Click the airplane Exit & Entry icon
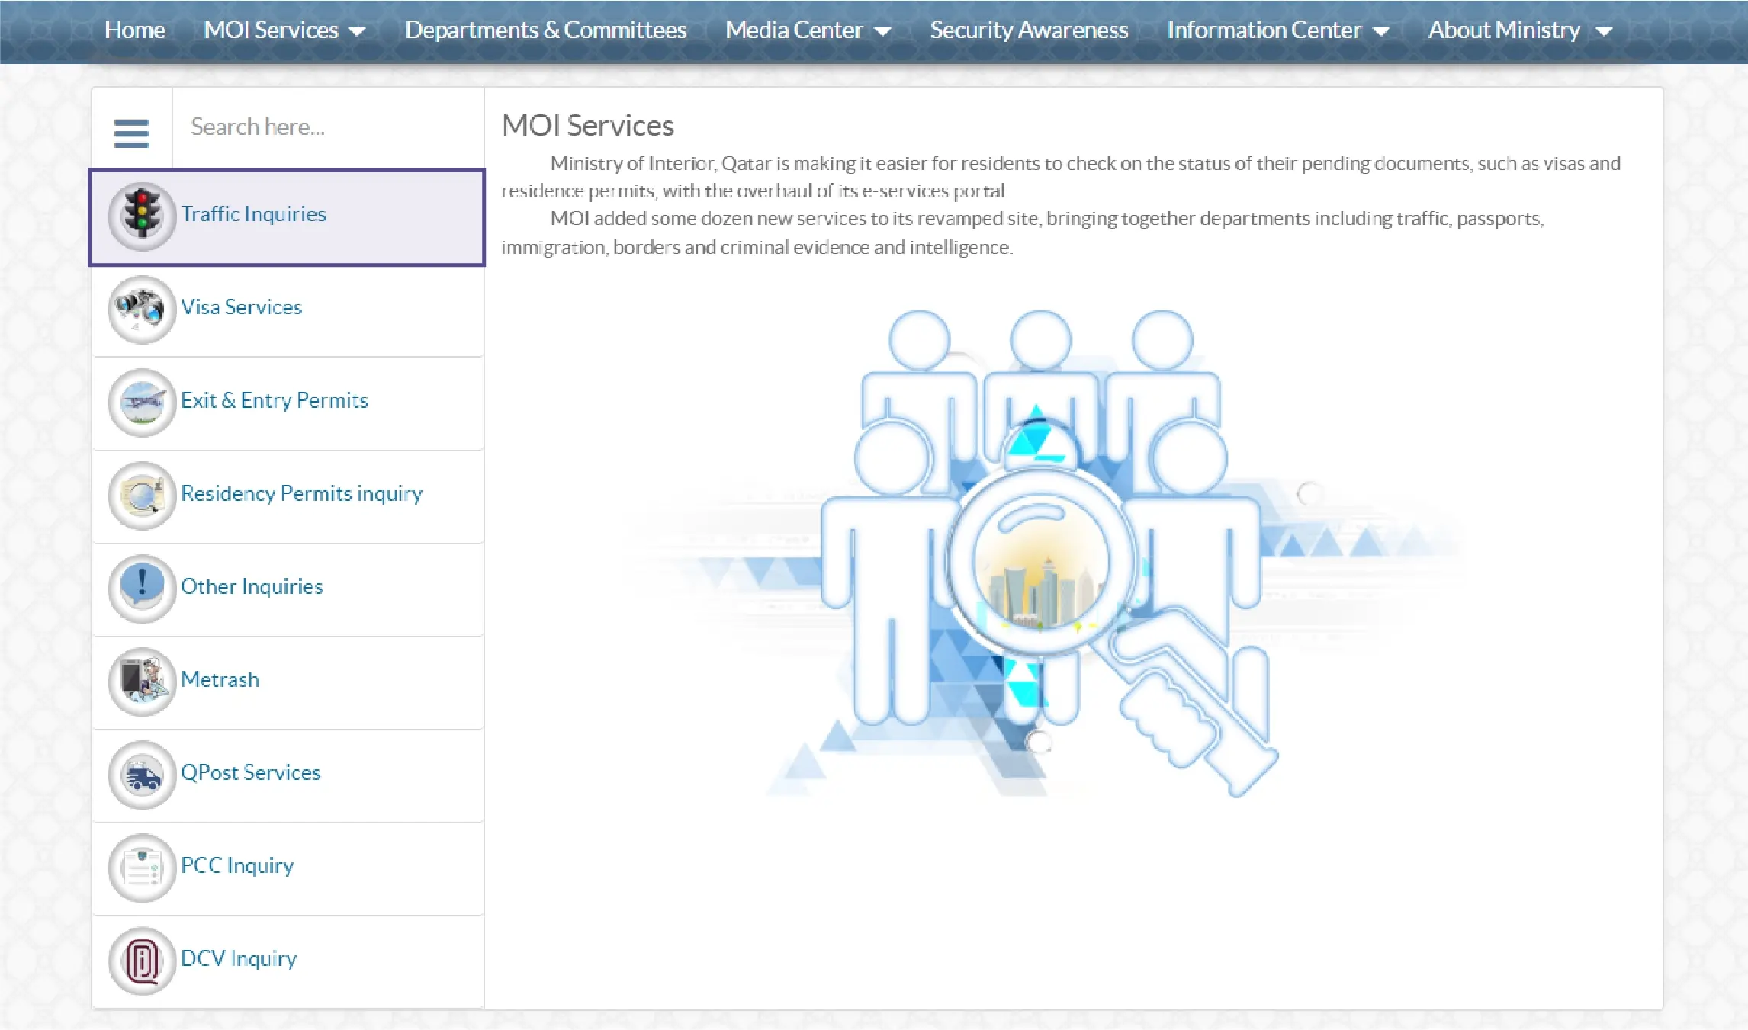This screenshot has width=1748, height=1030. 142,403
